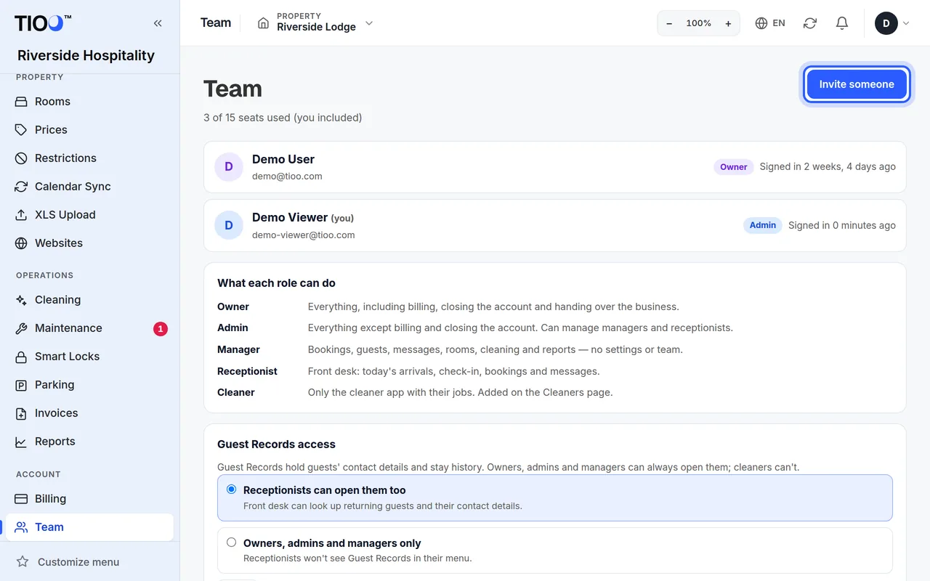930x581 pixels.
Task: Open Parking via the P icon
Action: click(21, 385)
